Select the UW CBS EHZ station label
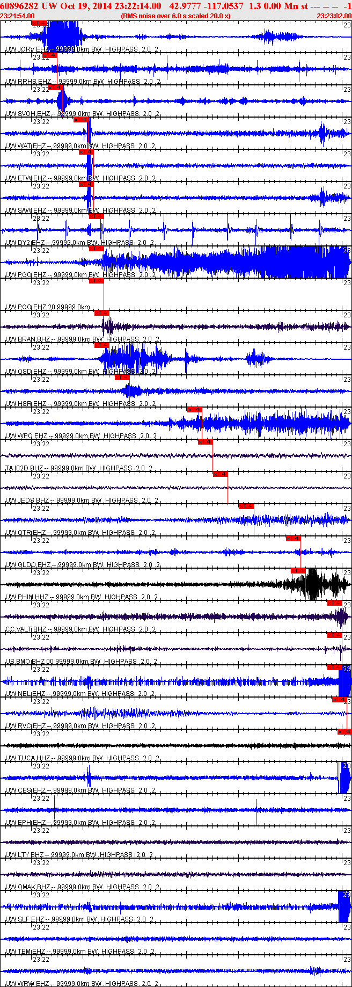The image size is (352, 987). [80, 790]
